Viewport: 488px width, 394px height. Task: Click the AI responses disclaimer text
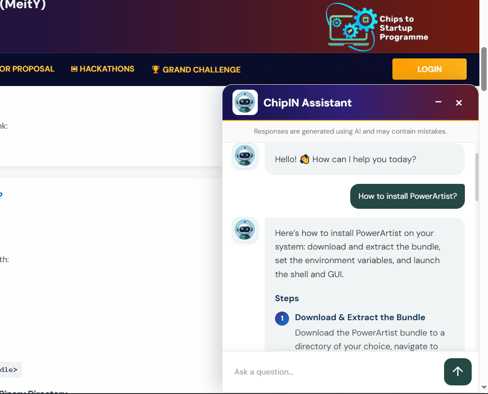click(x=350, y=131)
